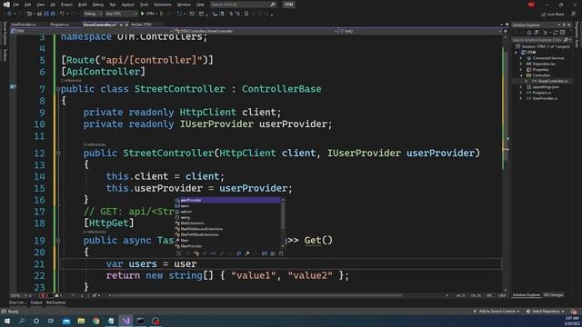Open the File menu
This screenshot has height=327, width=582.
[x=16, y=5]
